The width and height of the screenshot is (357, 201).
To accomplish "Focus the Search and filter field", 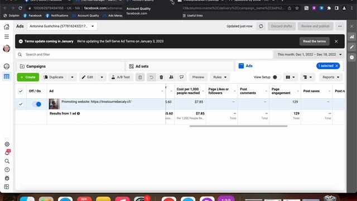I will click(144, 55).
